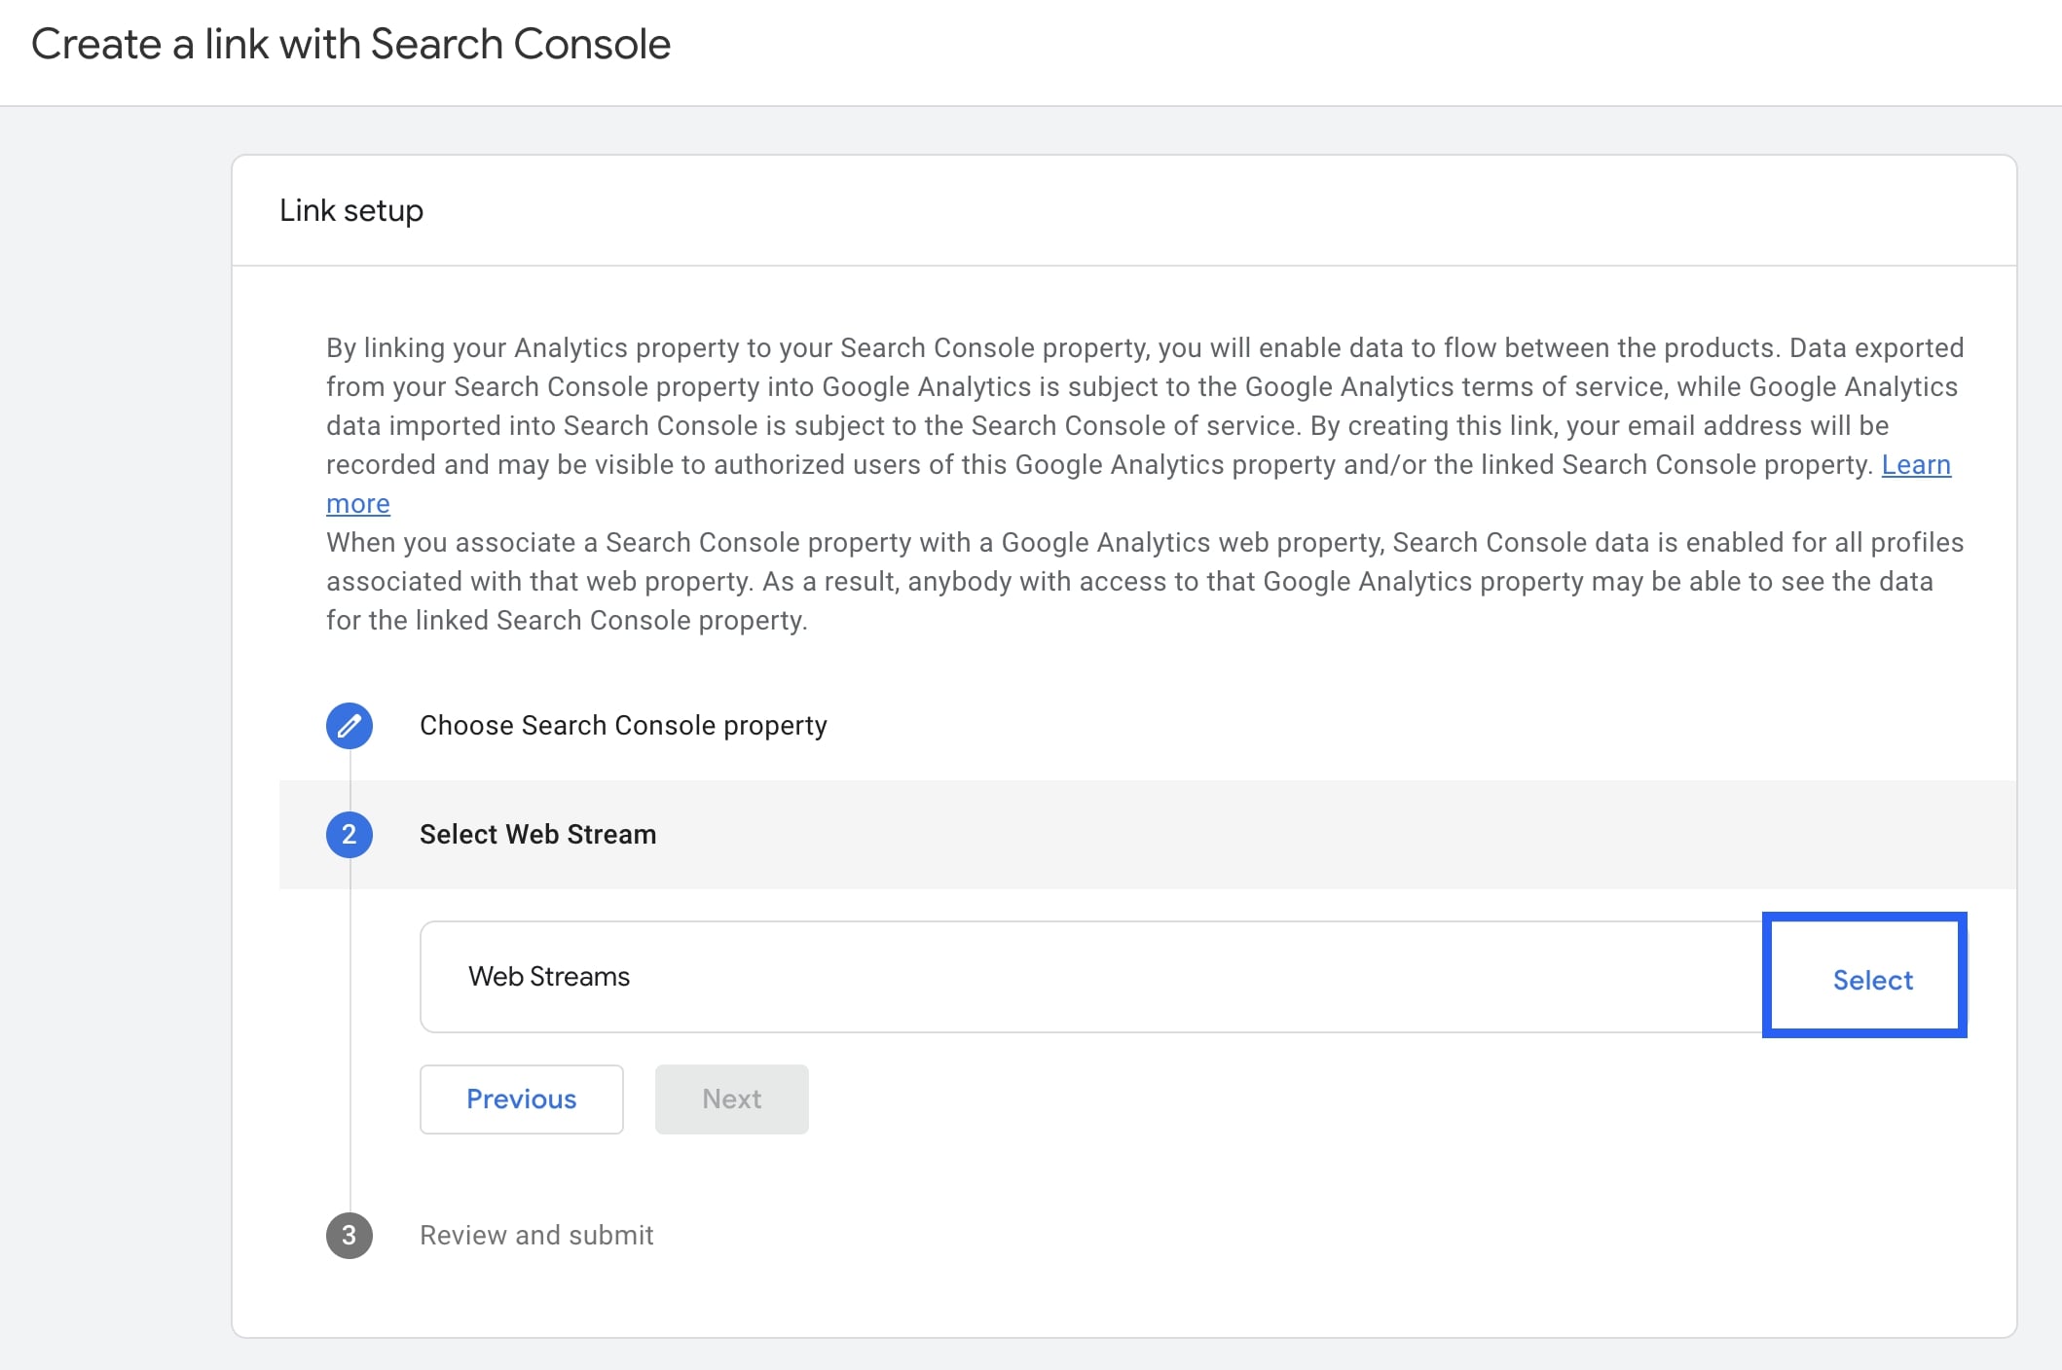Click the pencil edit icon for step one
Viewport: 2062px width, 1370px height.
point(350,726)
